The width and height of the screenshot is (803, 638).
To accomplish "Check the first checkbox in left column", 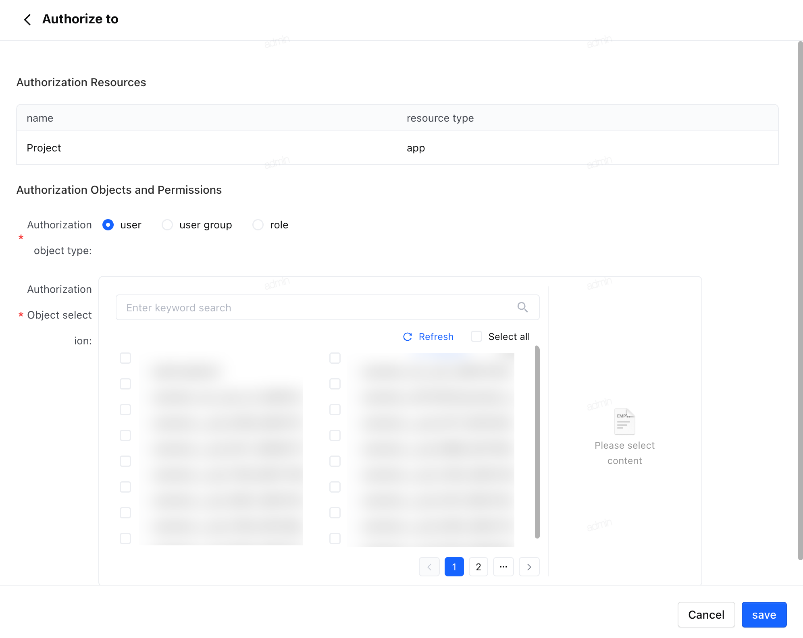I will click(x=125, y=358).
